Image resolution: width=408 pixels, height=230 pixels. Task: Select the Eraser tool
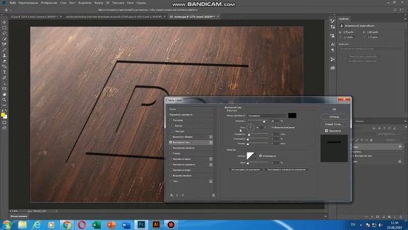[x=4, y=61]
